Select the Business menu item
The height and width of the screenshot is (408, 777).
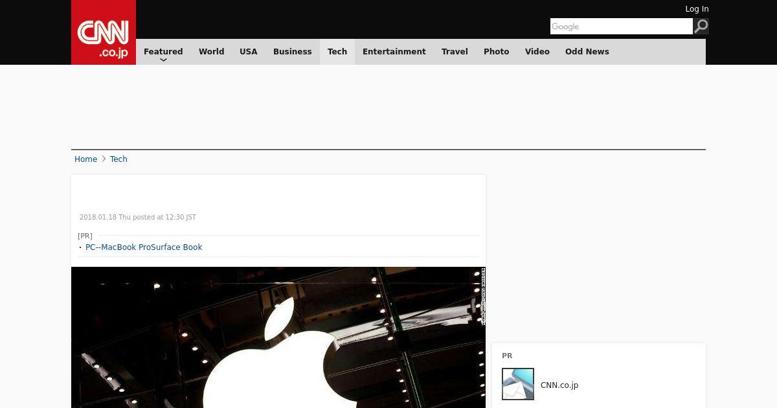[293, 52]
